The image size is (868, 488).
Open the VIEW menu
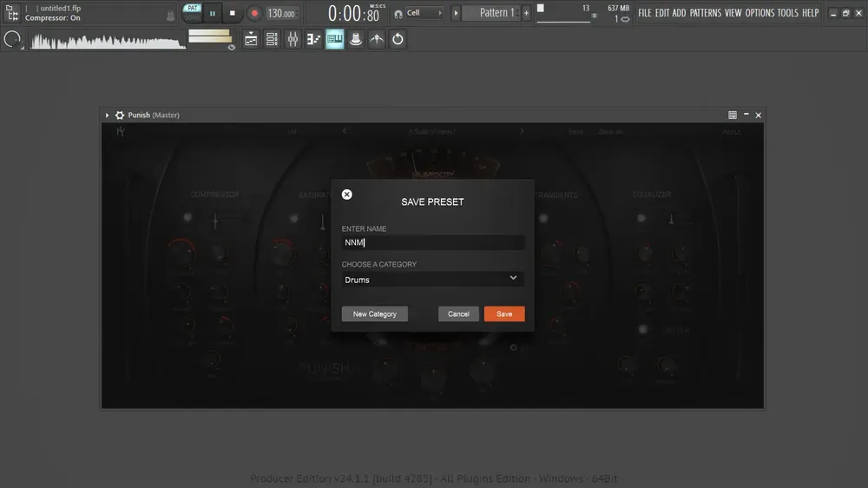click(733, 13)
